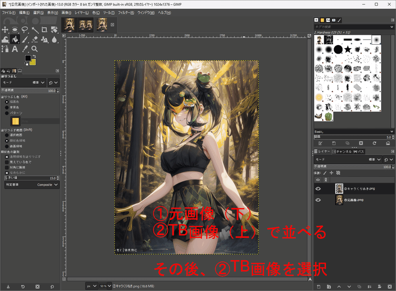Open the Brushes panel configuration menu arrow
396x291 pixels.
(393, 20)
